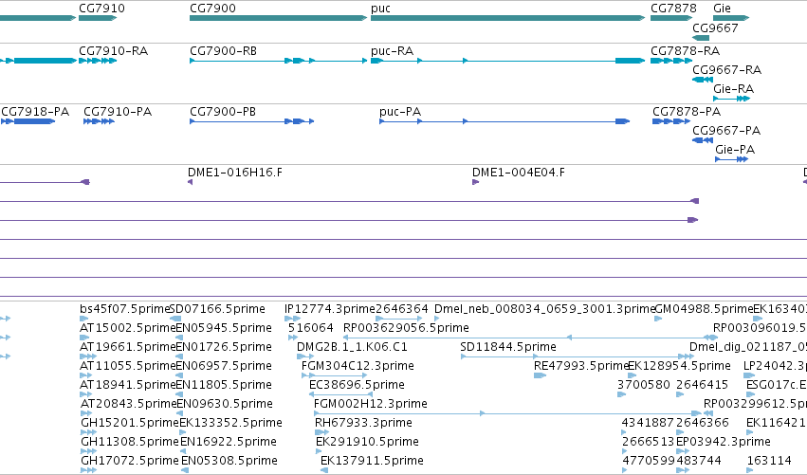Viewport: 807px width, 475px height.
Task: Select EST RP003629056.5prime
Action: pos(406,328)
